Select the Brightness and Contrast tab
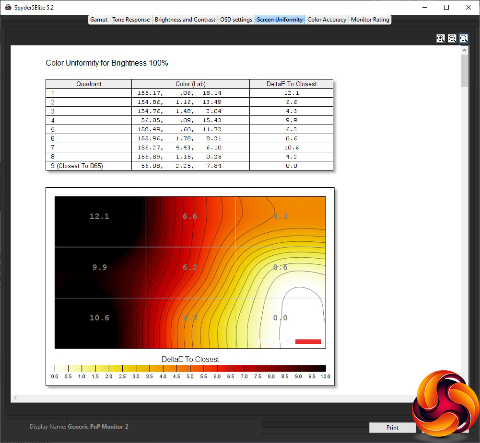The image size is (480, 443). pos(185,20)
